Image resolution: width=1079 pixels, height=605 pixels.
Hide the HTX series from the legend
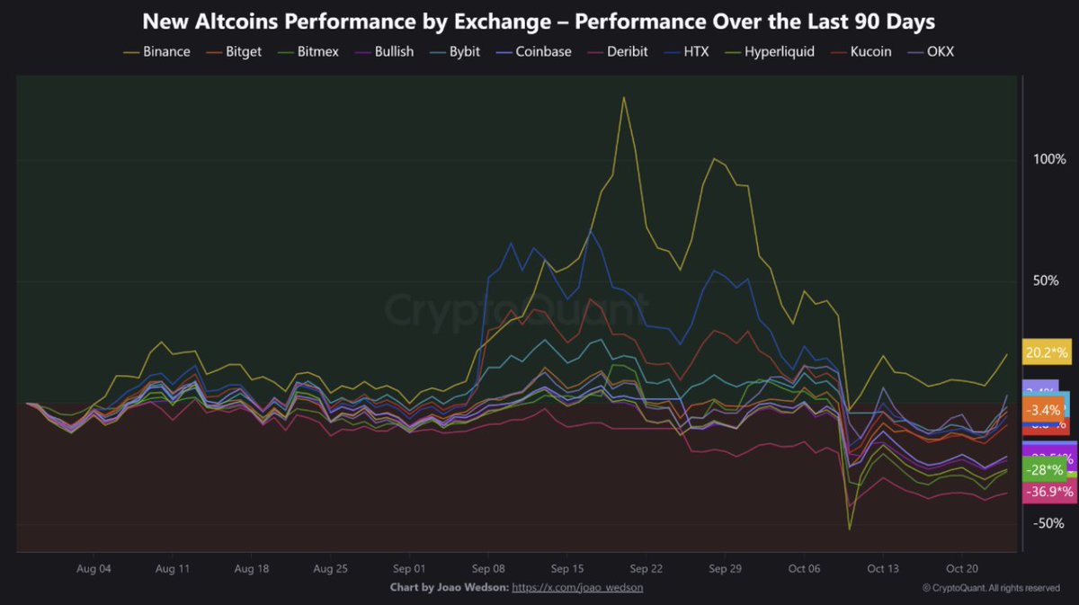695,51
